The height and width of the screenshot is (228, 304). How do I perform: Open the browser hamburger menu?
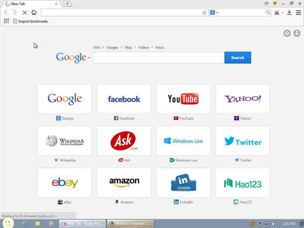point(298,12)
